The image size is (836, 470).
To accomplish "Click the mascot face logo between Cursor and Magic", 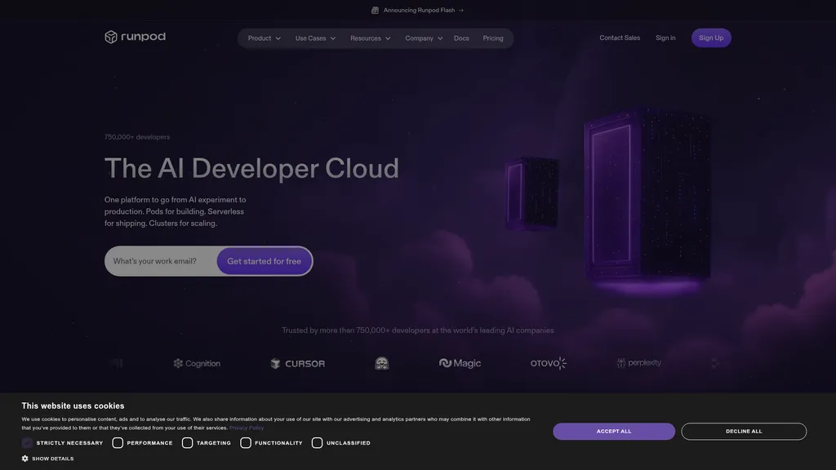I will click(x=382, y=363).
